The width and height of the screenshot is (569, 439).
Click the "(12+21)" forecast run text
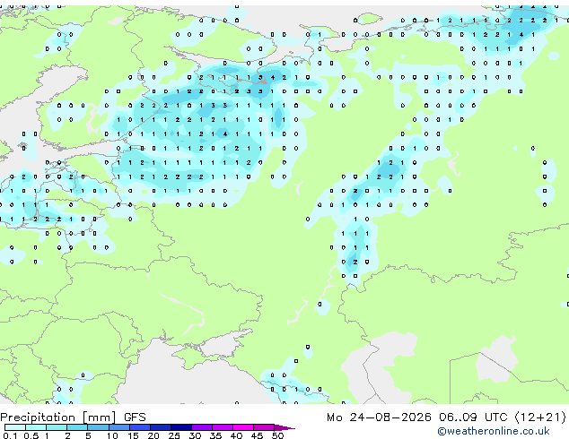coord(540,417)
